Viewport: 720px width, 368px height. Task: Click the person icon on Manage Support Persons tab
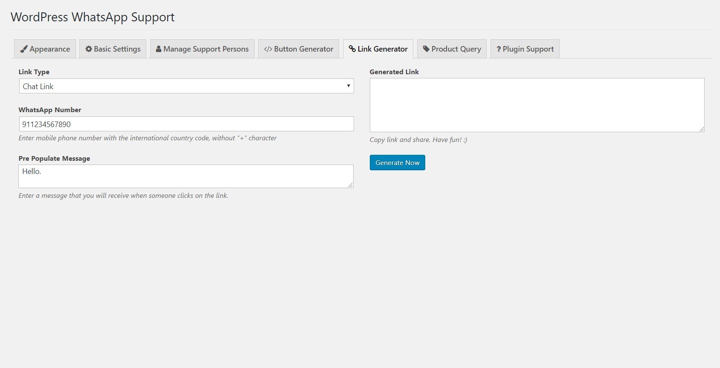[x=159, y=49]
